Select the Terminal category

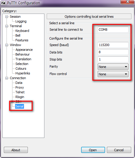pos(16,26)
